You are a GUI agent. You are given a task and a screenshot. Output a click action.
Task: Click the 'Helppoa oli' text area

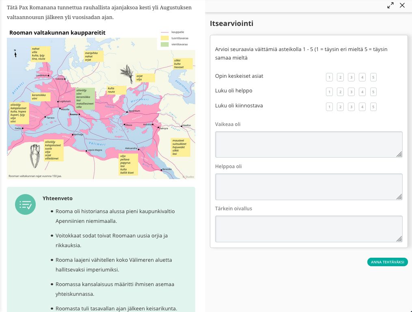tap(308, 186)
